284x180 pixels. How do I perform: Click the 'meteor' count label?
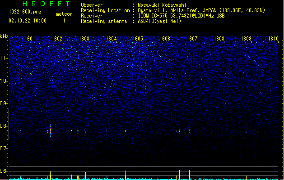(x=64, y=14)
